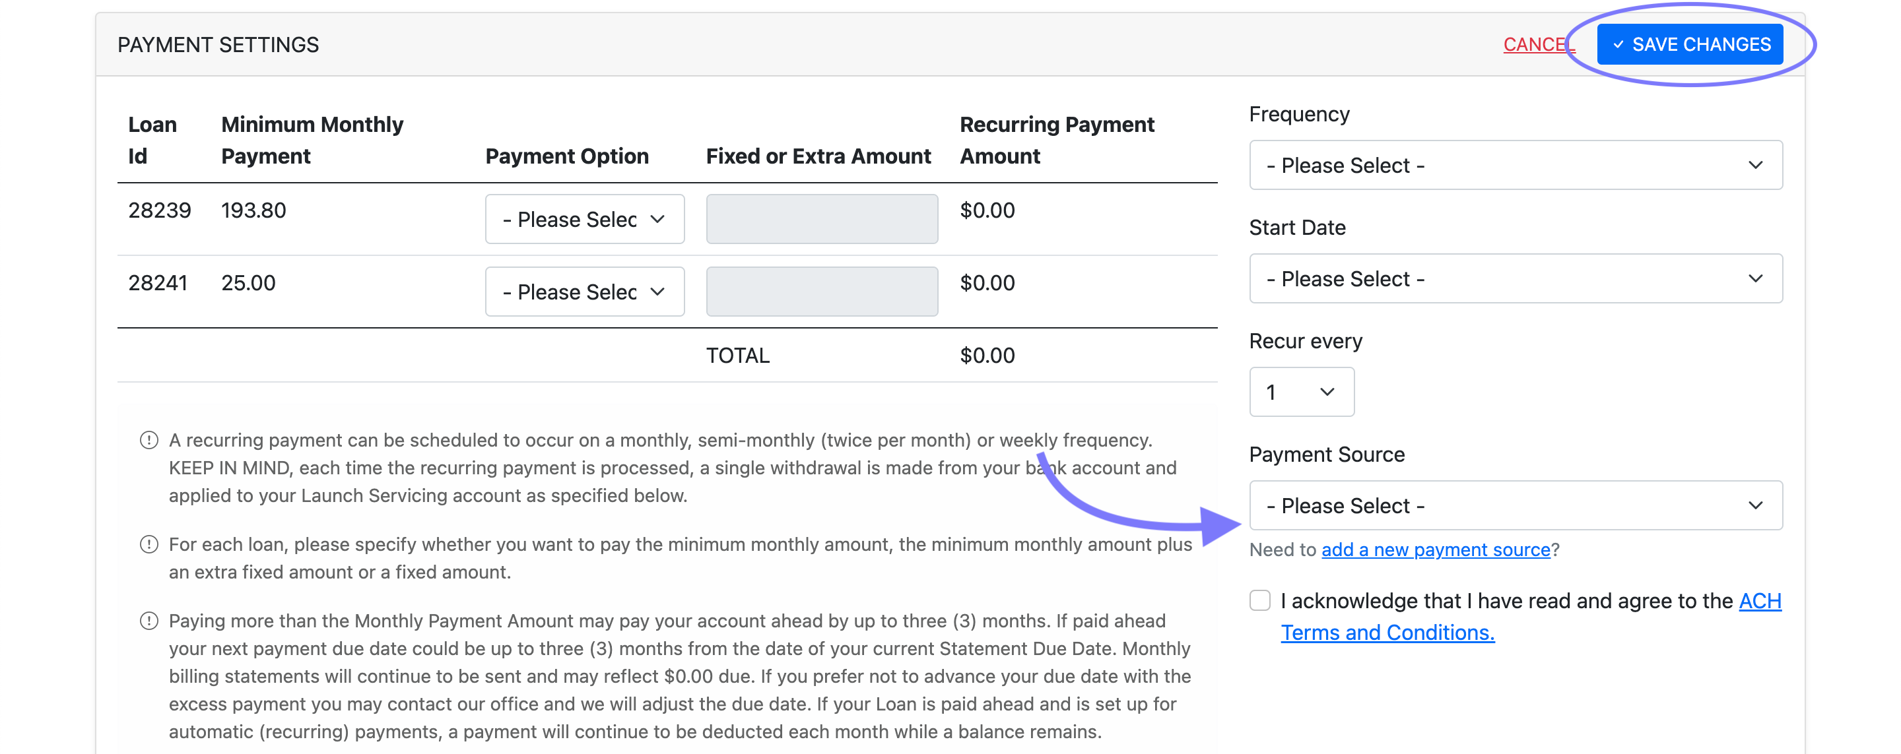Expand the Start Date dropdown
This screenshot has width=1901, height=754.
coord(1515,279)
